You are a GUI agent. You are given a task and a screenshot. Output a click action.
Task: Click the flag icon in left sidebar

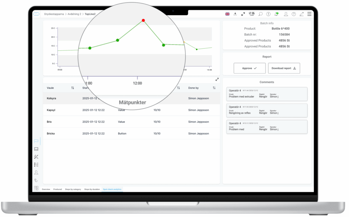click(36, 141)
